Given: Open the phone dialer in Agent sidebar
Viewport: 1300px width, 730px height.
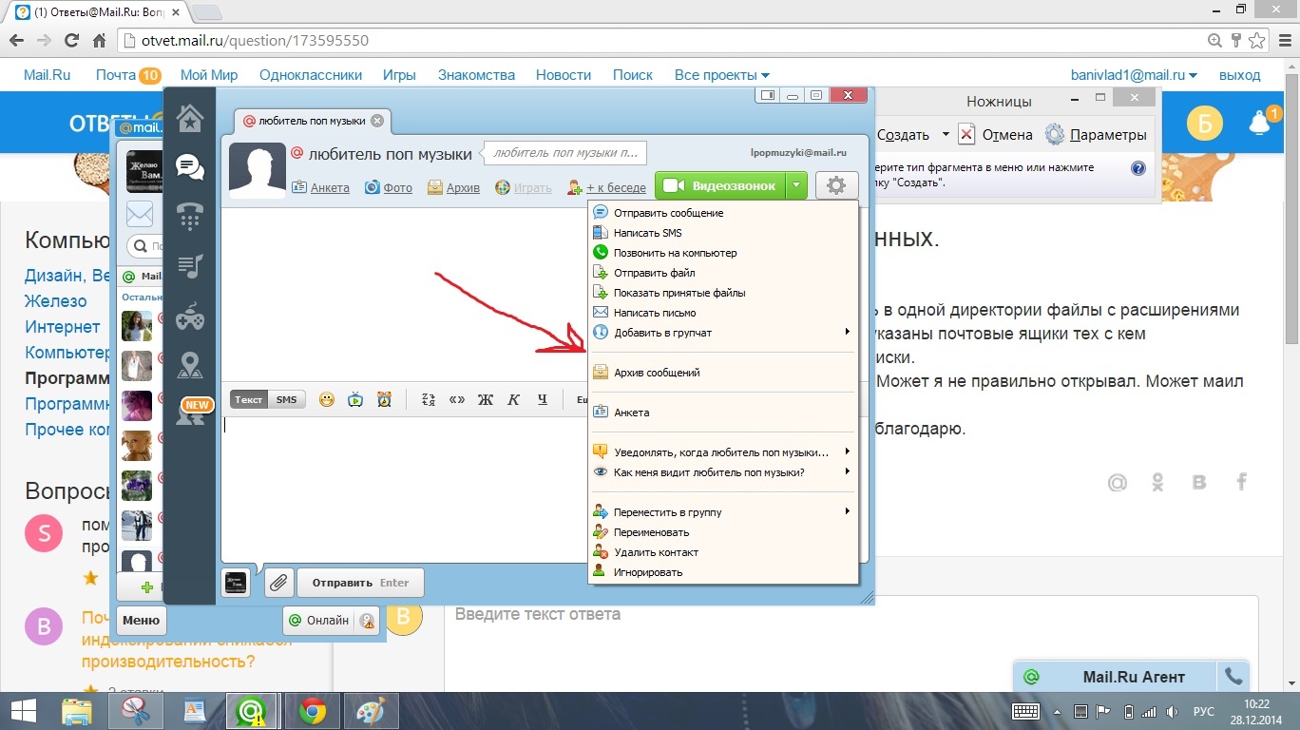Looking at the screenshot, I should coord(190,218).
